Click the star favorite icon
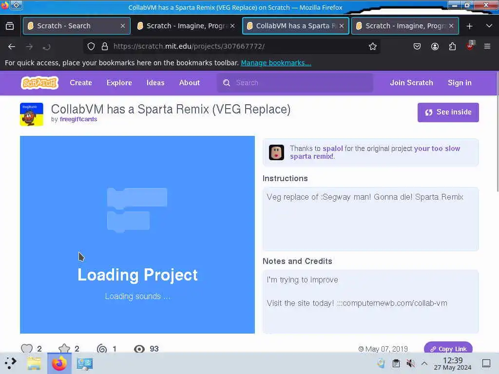The height and width of the screenshot is (374, 499). tap(64, 348)
